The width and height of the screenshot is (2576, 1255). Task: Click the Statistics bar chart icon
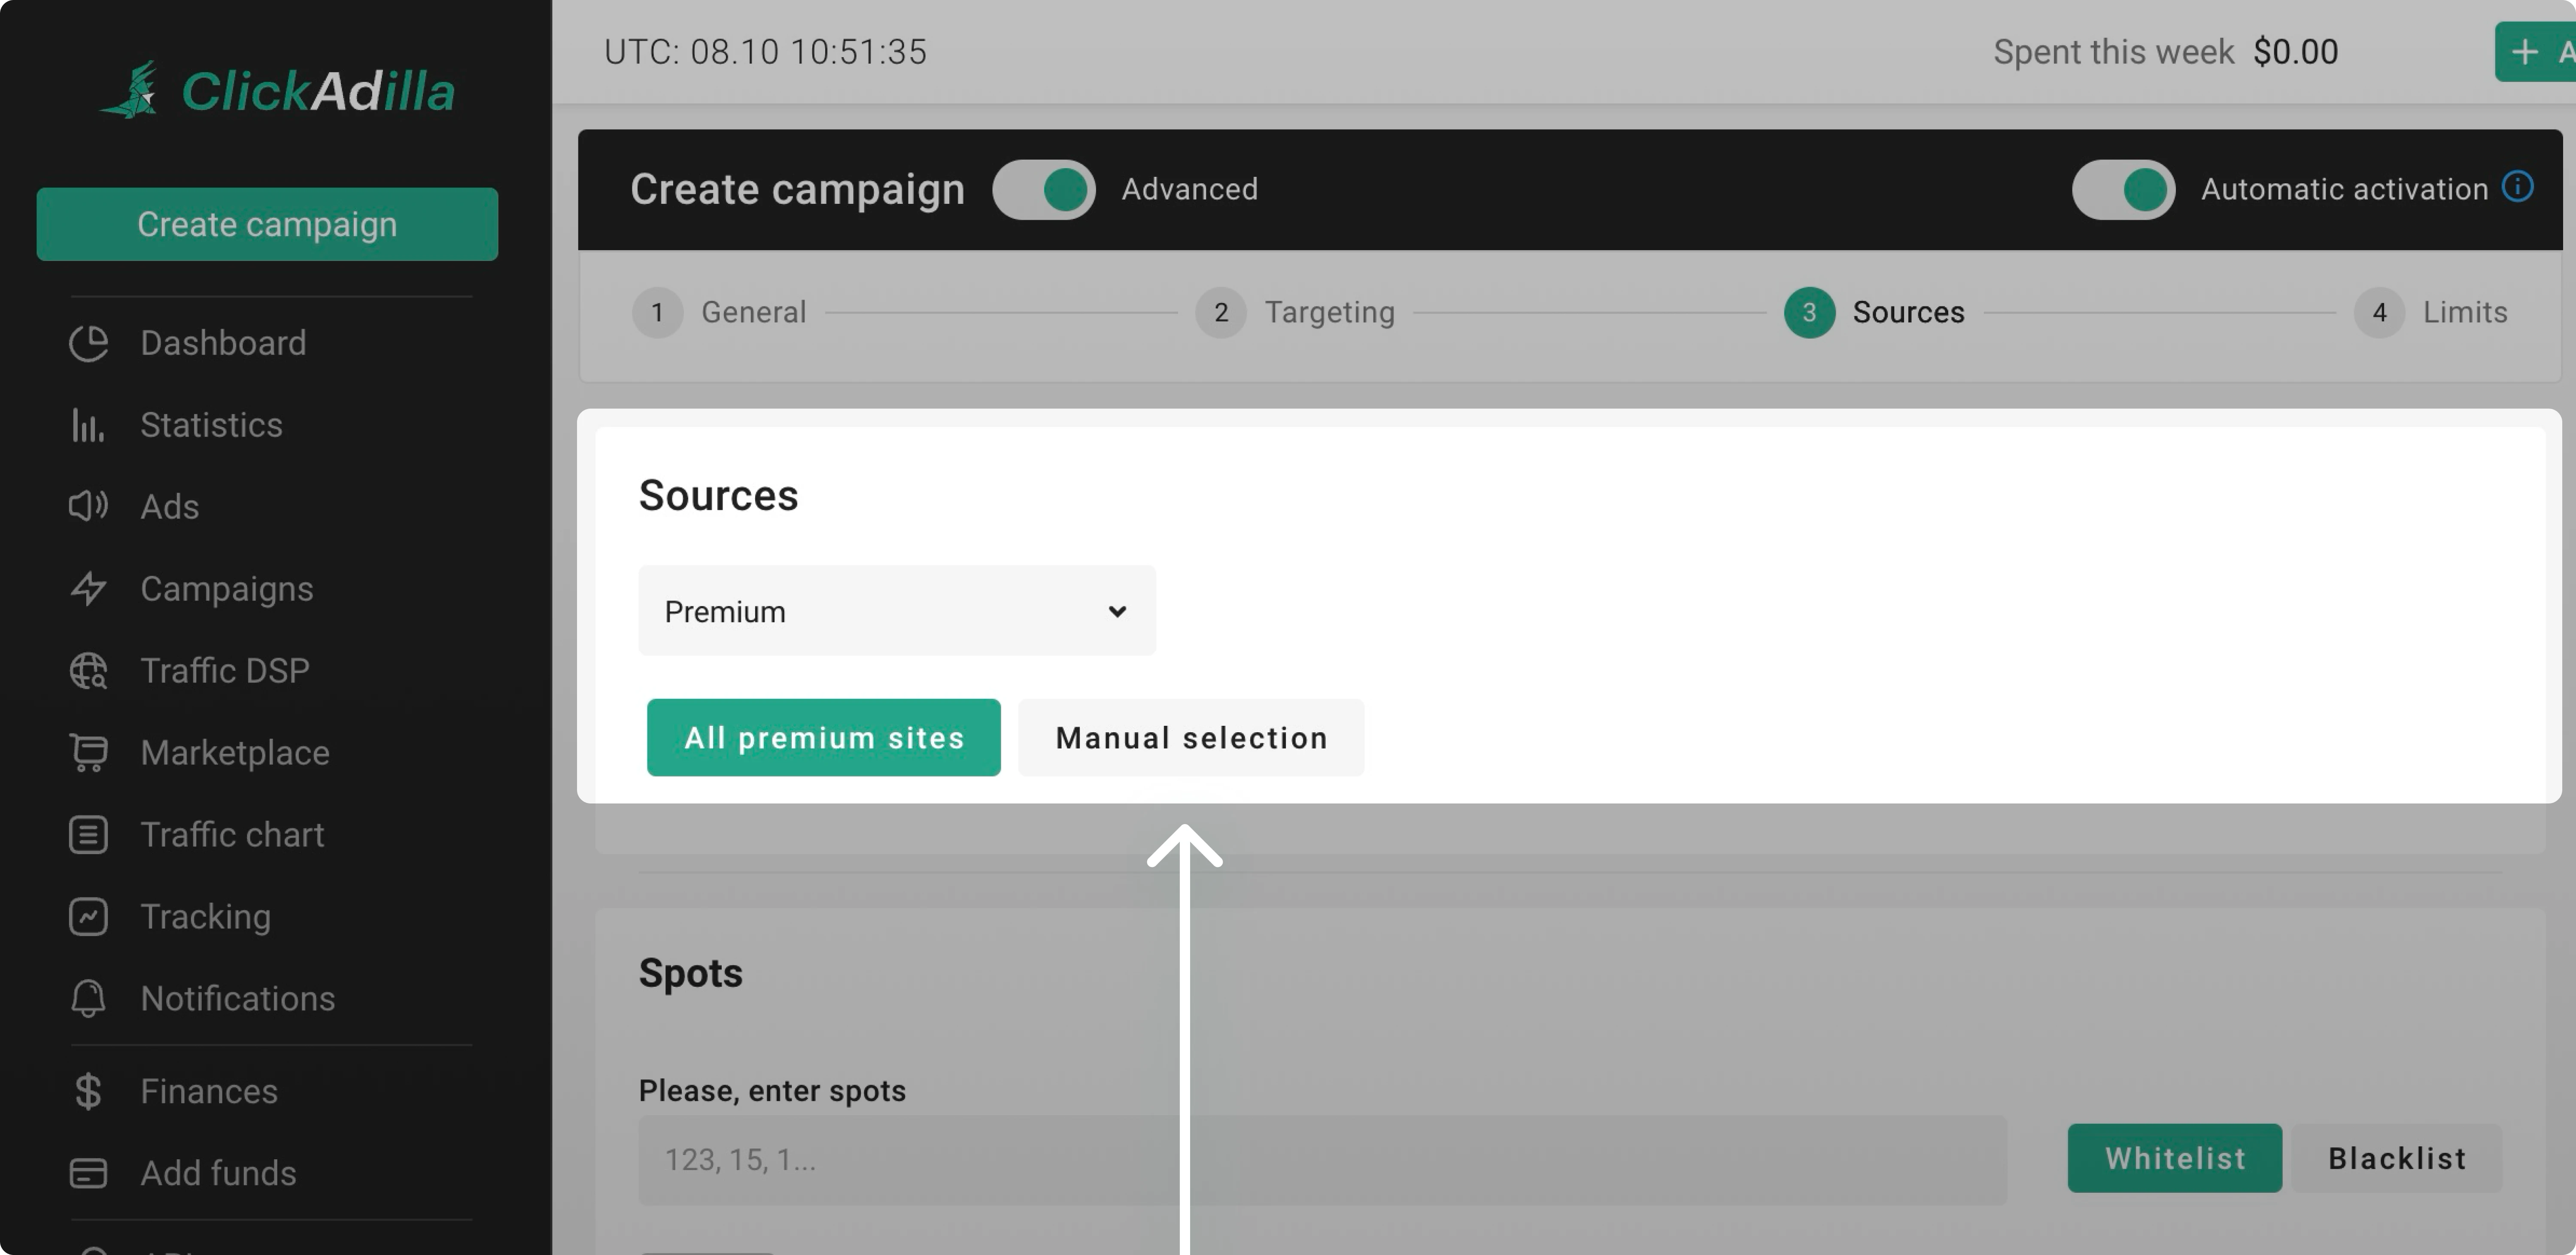pyautogui.click(x=88, y=425)
